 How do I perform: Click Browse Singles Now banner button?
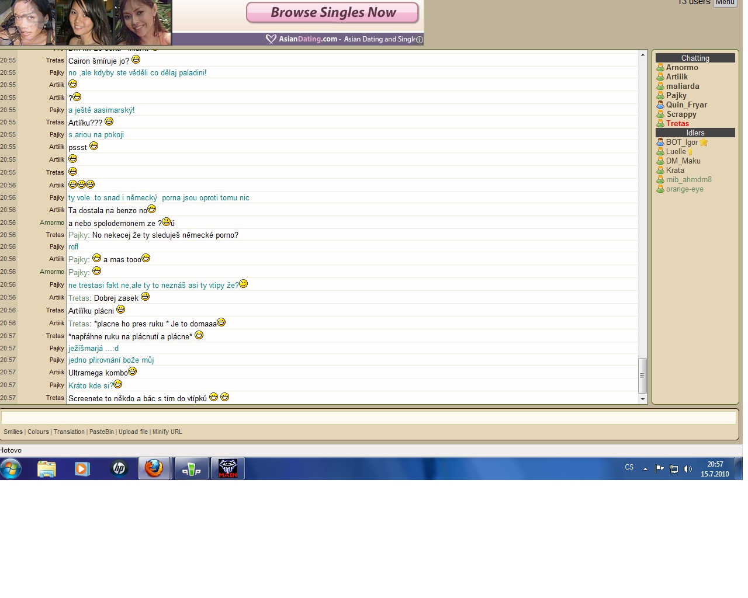coord(333,13)
